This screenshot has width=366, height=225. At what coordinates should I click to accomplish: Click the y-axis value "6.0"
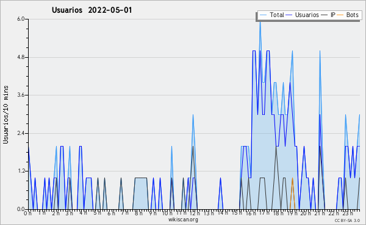pos(21,19)
